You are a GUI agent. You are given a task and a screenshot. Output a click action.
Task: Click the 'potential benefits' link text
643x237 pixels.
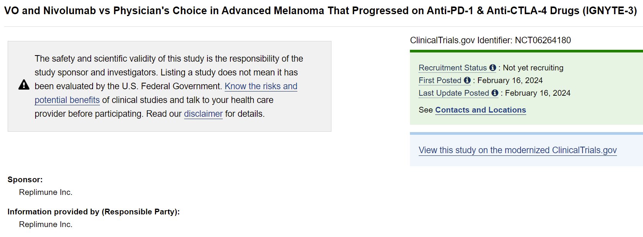point(67,100)
